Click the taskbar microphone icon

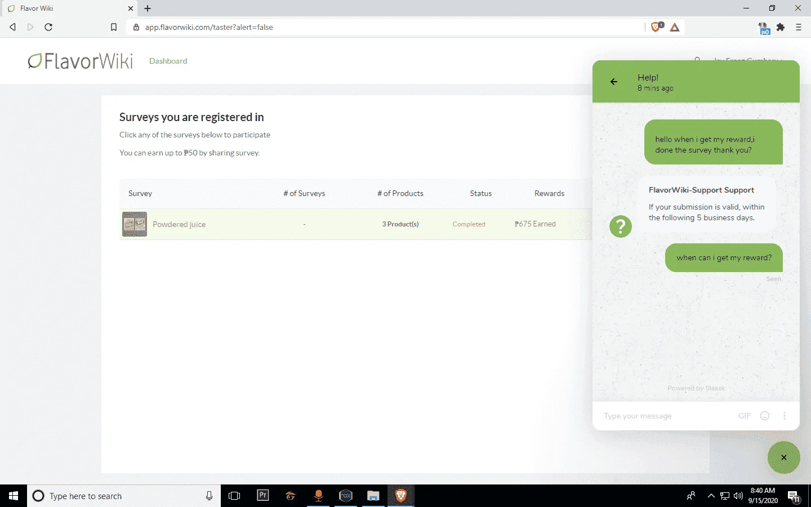click(x=209, y=496)
